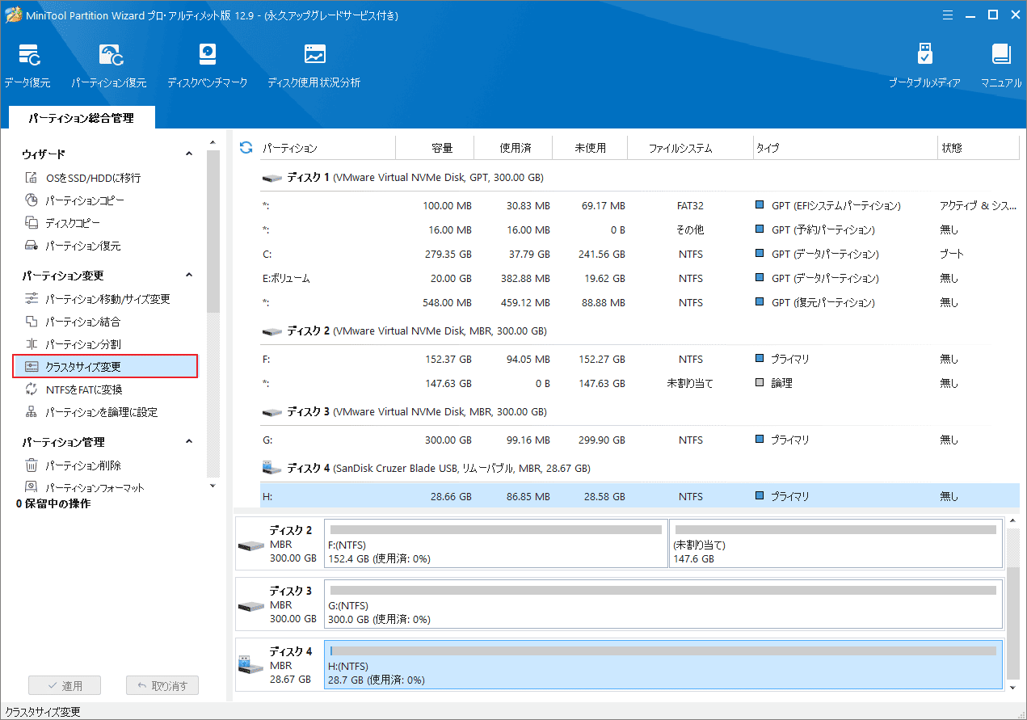Collapse the パーティション管理 section

click(x=189, y=441)
